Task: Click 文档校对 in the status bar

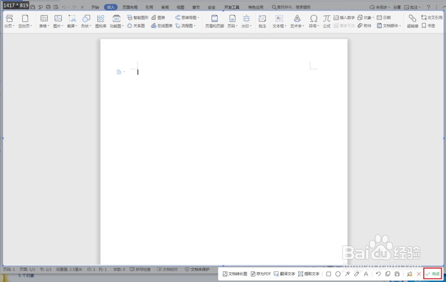Action: click(167, 269)
